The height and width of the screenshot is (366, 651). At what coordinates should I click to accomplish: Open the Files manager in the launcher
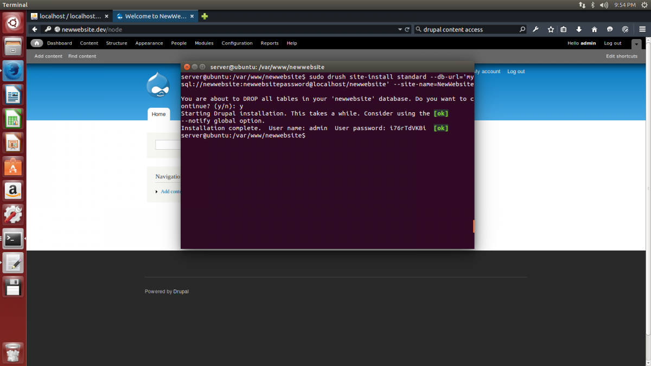(13, 47)
